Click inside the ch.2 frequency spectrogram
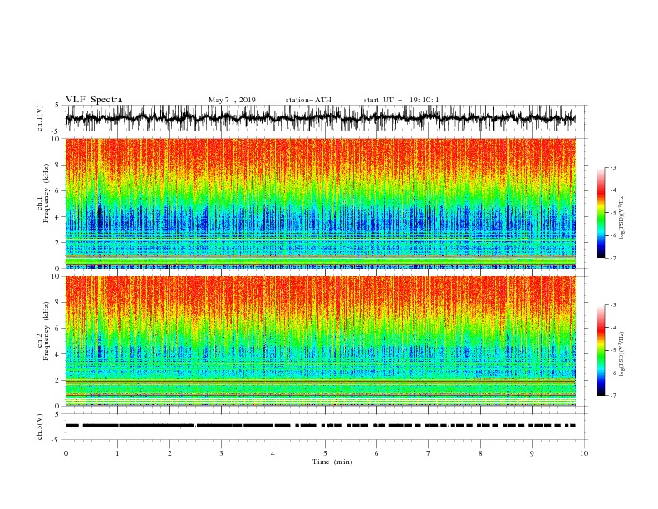This screenshot has width=658, height=509. (320, 341)
